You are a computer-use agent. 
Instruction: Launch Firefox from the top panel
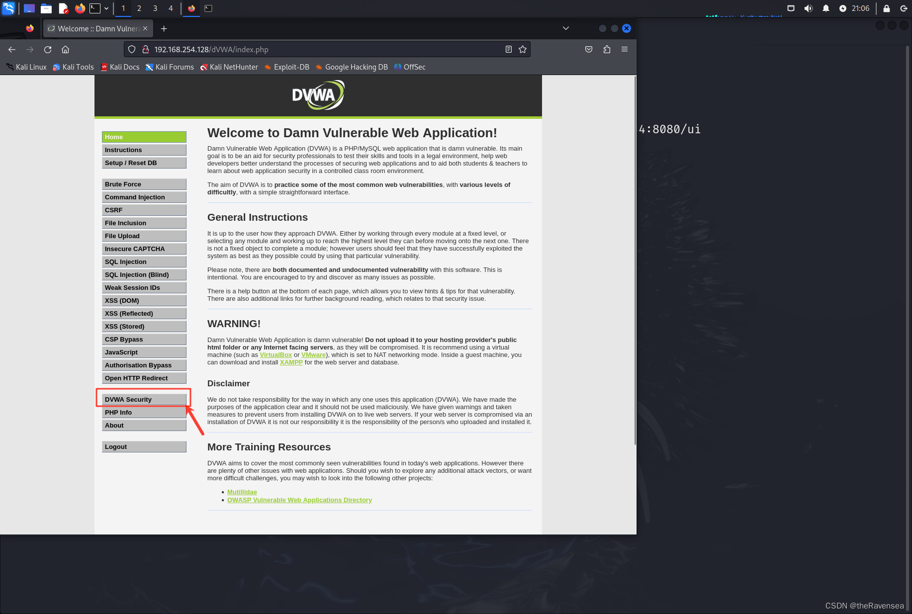tap(80, 8)
